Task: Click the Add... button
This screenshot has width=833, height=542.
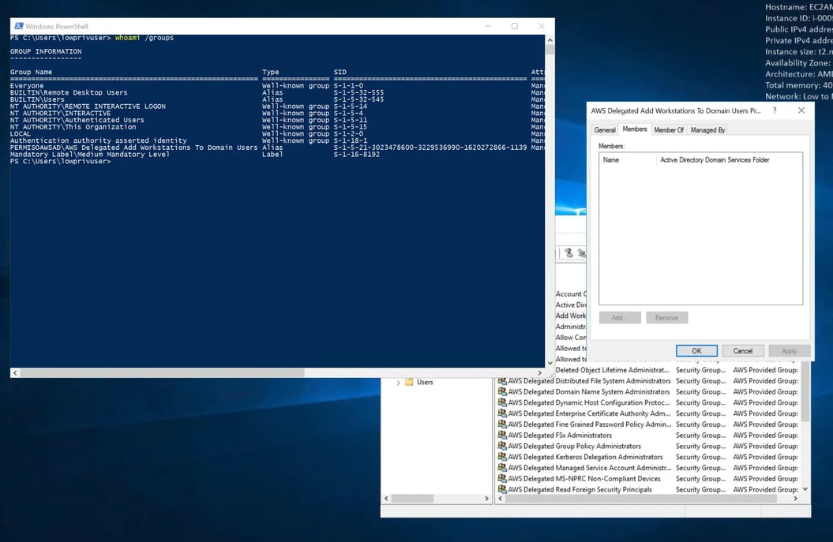Action: [620, 317]
